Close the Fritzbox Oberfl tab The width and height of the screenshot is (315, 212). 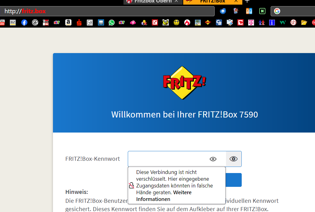click(176, 1)
